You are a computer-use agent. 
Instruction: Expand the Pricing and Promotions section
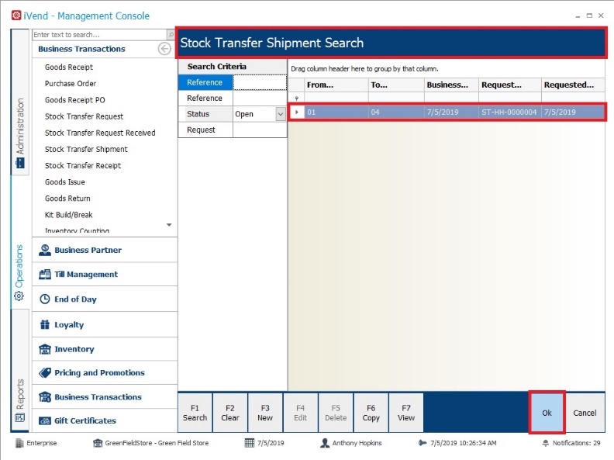pos(105,372)
